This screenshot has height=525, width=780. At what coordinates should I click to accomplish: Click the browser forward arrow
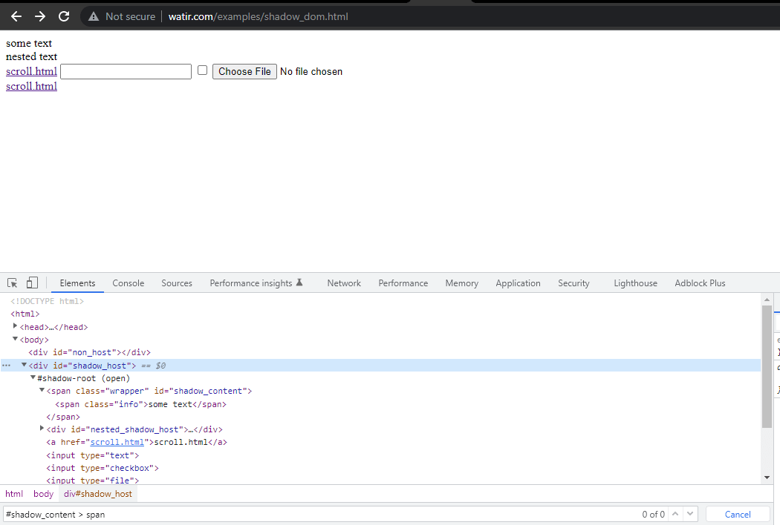pyautogui.click(x=40, y=16)
